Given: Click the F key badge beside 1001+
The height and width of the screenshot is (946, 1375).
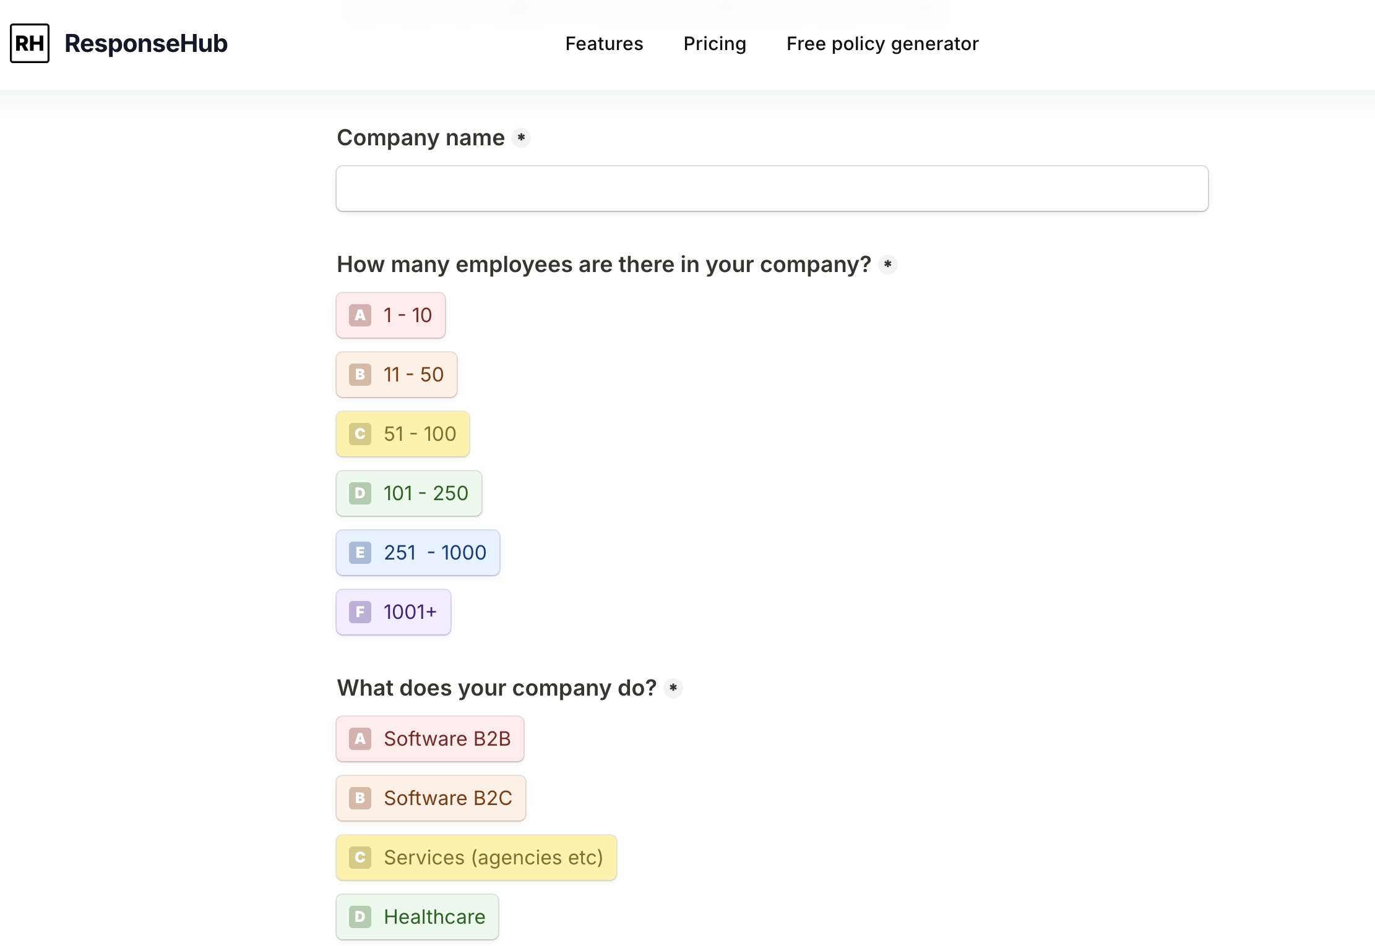Looking at the screenshot, I should point(360,612).
